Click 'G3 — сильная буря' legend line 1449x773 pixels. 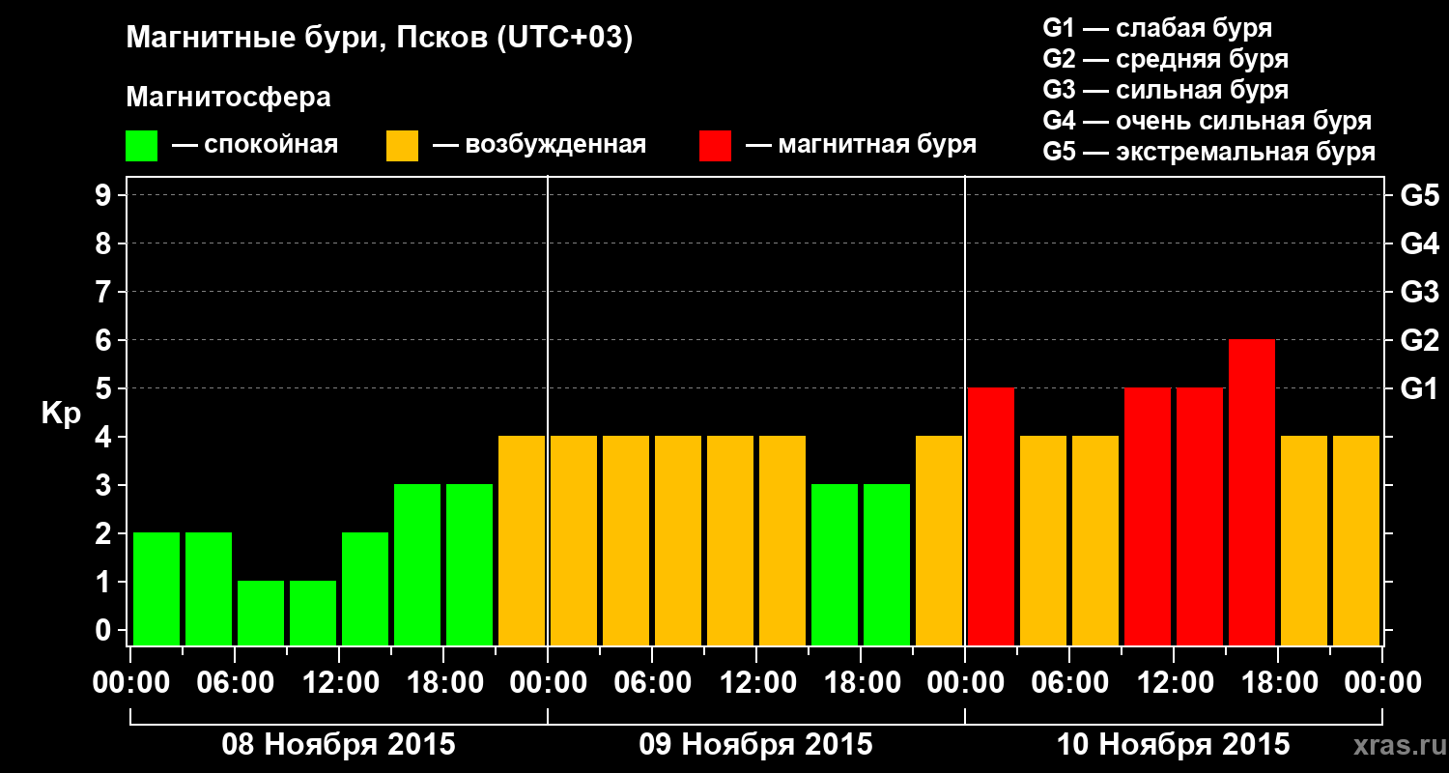tap(1166, 90)
